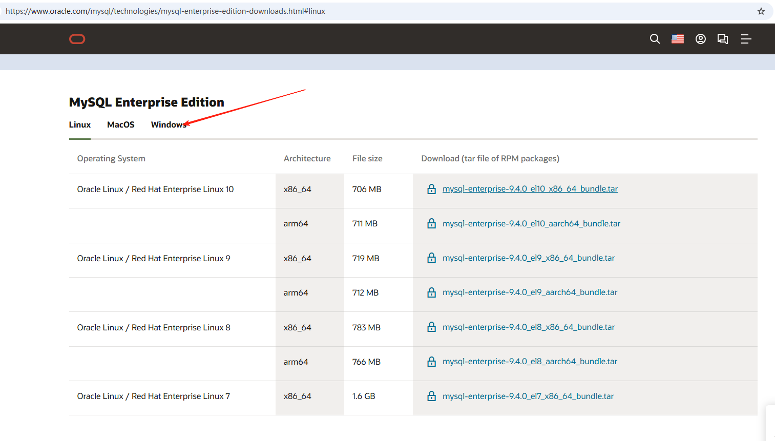
Task: Click lock icon beside el7 x86_64 bundle
Action: (432, 396)
